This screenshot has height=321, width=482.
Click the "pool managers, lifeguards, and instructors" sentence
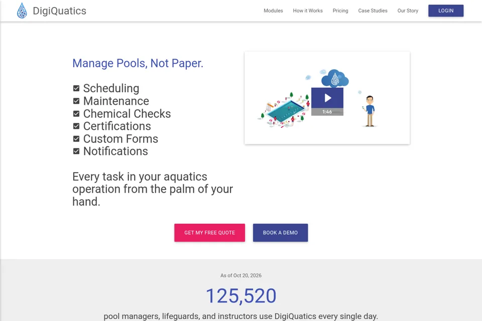coord(241,316)
